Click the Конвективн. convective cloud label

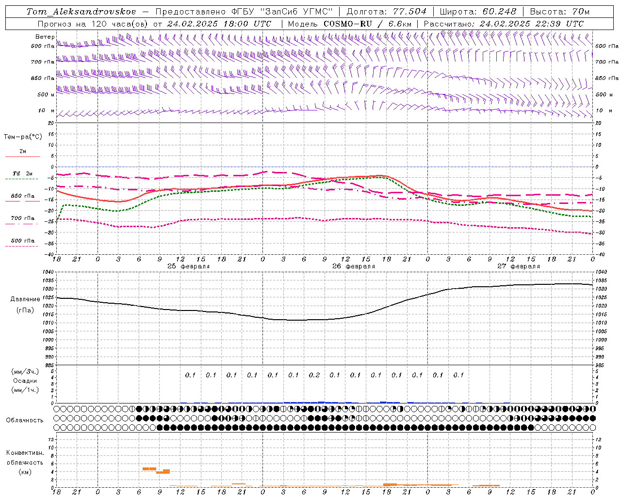[x=25, y=453]
